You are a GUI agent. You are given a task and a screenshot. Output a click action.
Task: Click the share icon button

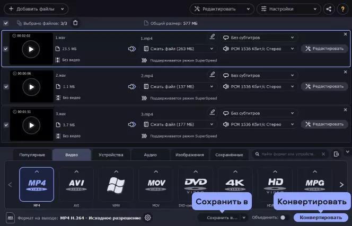(x=329, y=9)
